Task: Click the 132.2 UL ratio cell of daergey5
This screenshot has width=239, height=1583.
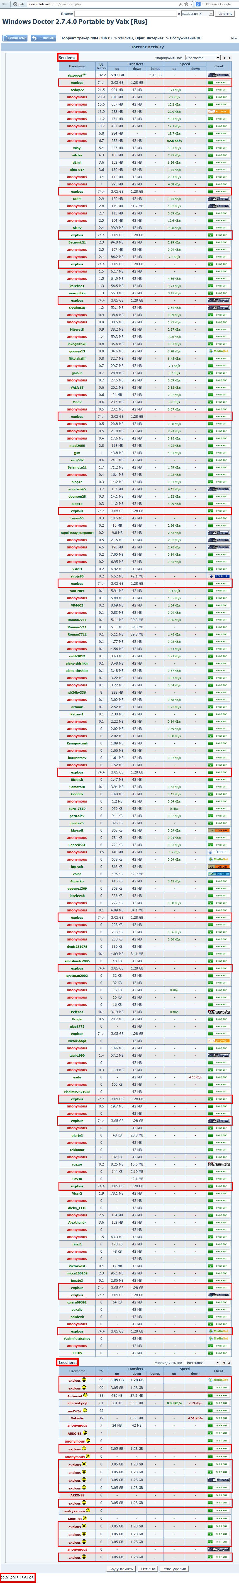Action: pos(101,75)
